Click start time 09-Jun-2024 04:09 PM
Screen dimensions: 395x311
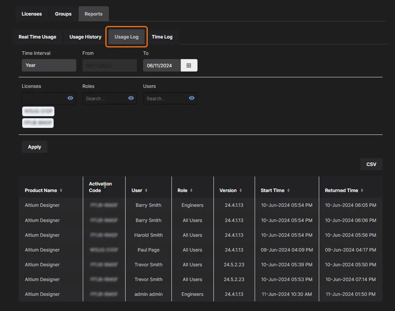(x=287, y=250)
